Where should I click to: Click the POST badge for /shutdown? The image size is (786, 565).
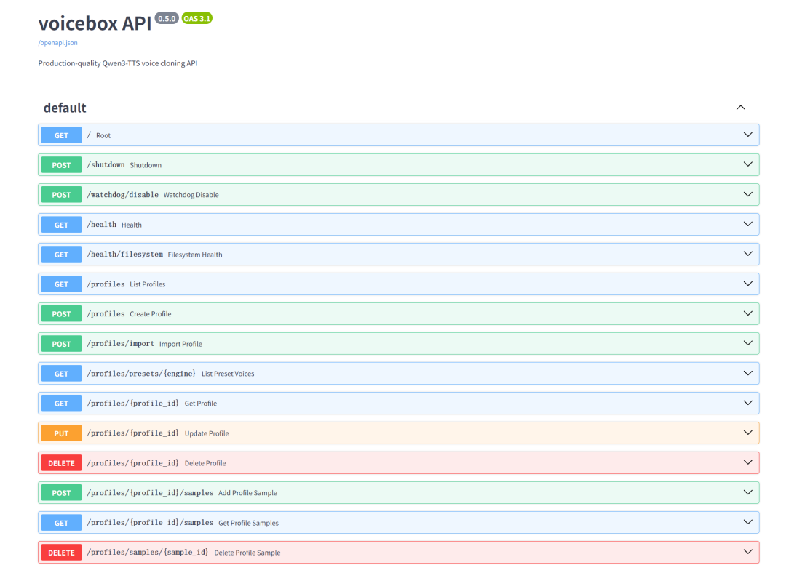[x=61, y=165]
